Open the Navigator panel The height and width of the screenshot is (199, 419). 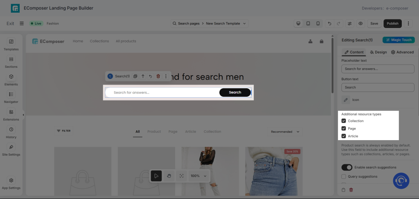click(x=11, y=97)
